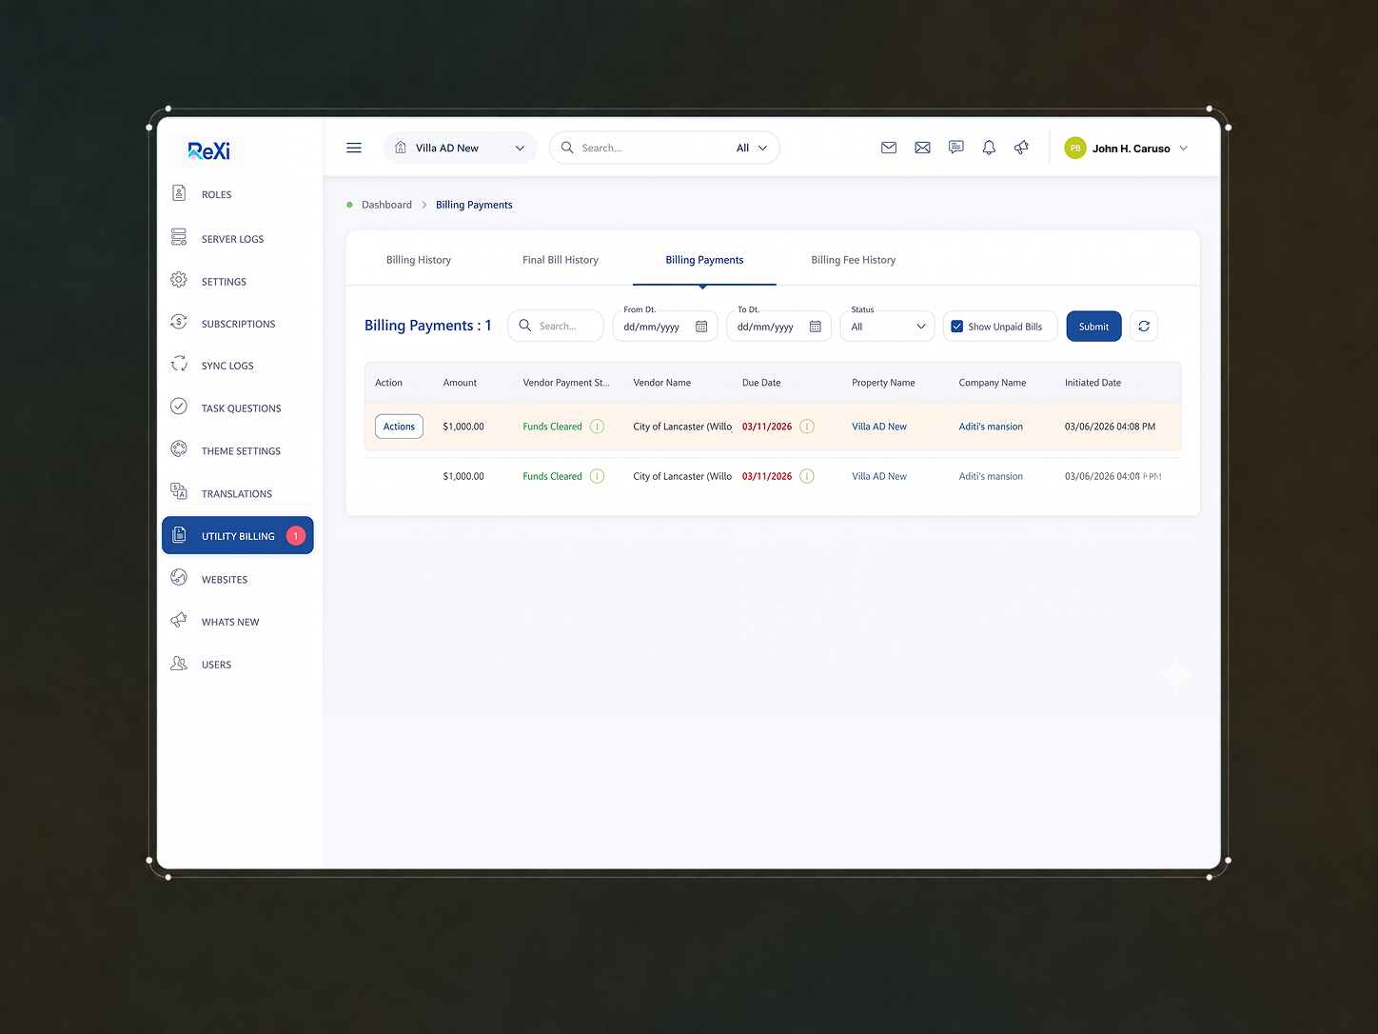The width and height of the screenshot is (1378, 1034).
Task: Expand the Villa AD New property dropdown
Action: click(460, 148)
